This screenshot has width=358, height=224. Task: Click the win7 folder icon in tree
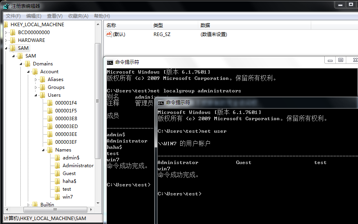click(58, 197)
